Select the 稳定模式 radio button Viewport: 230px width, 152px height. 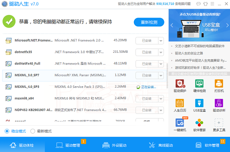click(x=7, y=131)
